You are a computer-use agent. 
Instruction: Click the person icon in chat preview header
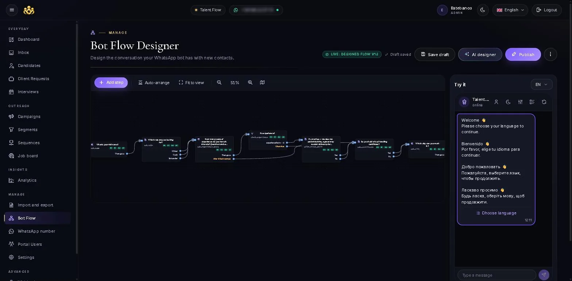click(496, 102)
